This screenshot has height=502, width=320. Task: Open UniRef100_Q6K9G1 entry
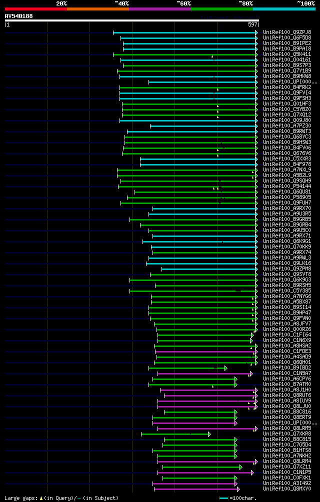[x=287, y=241]
